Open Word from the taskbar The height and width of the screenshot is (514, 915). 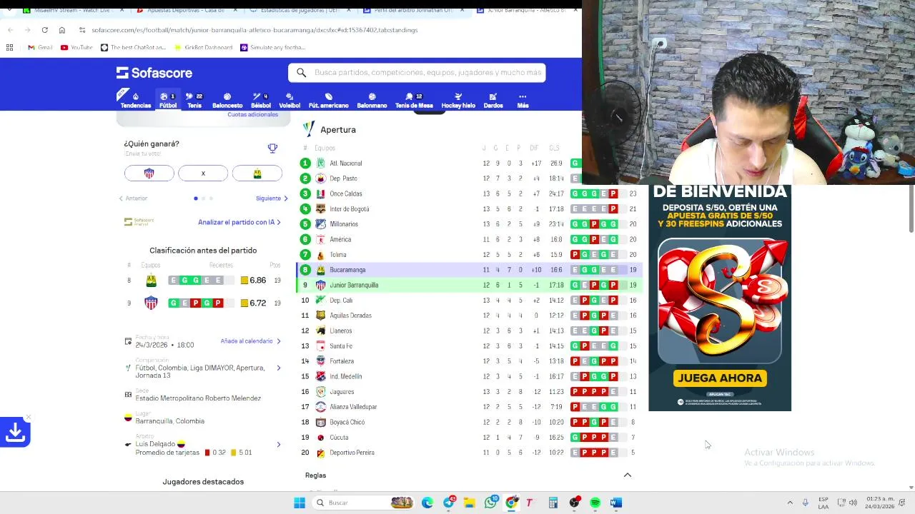point(616,503)
